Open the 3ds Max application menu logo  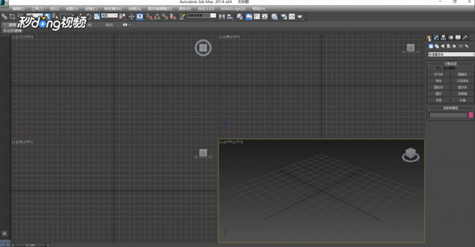[3, 3]
